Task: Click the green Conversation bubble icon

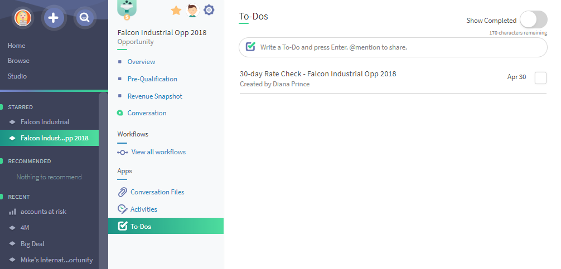Action: click(x=120, y=113)
